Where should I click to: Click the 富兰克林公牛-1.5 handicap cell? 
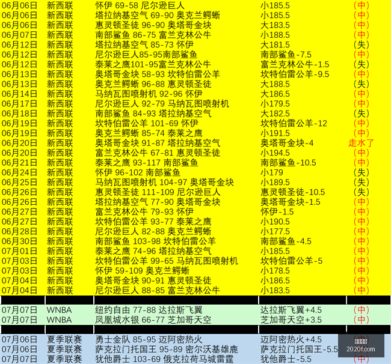[x=295, y=64]
